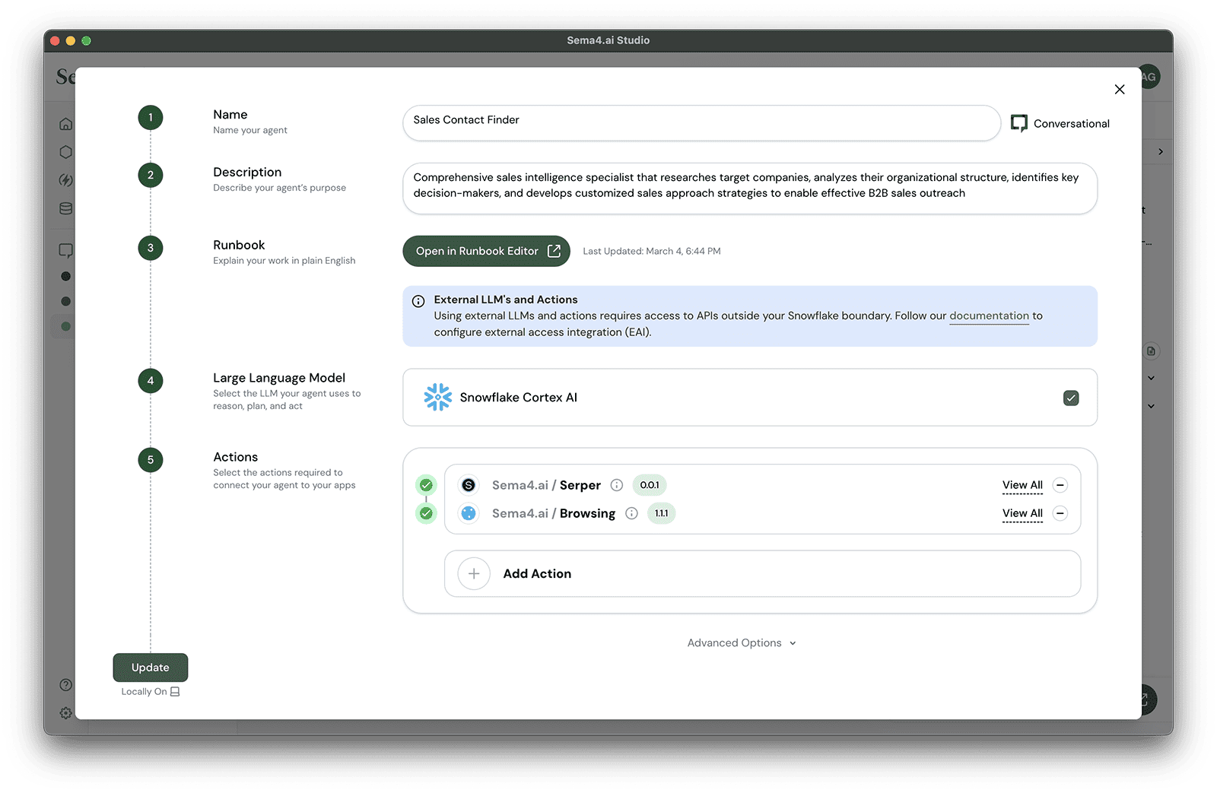The width and height of the screenshot is (1217, 793).
Task: Select the chat bubble icon in the sidebar
Action: 65,249
